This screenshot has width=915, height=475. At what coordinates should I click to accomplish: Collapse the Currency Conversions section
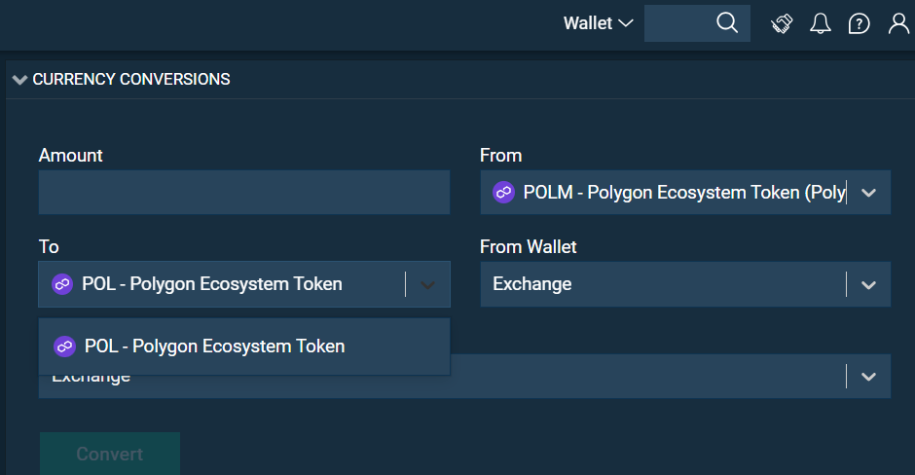19,80
